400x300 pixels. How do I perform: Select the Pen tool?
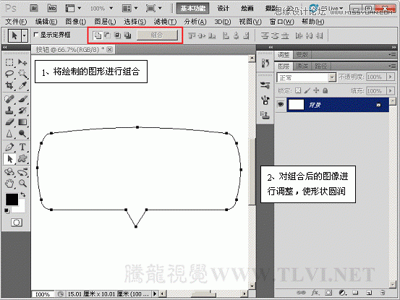pyautogui.click(x=9, y=147)
